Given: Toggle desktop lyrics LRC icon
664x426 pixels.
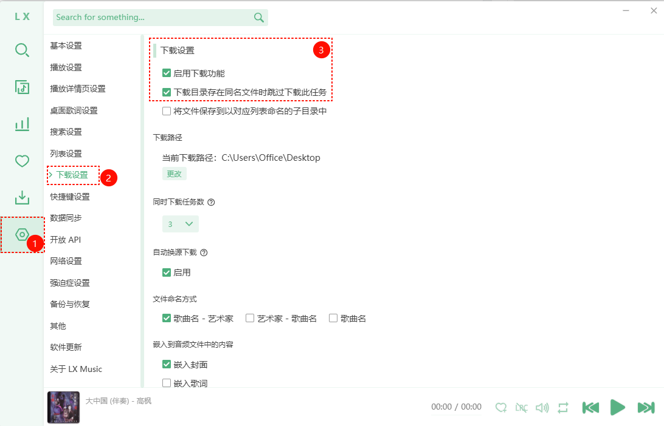Looking at the screenshot, I should point(521,407).
